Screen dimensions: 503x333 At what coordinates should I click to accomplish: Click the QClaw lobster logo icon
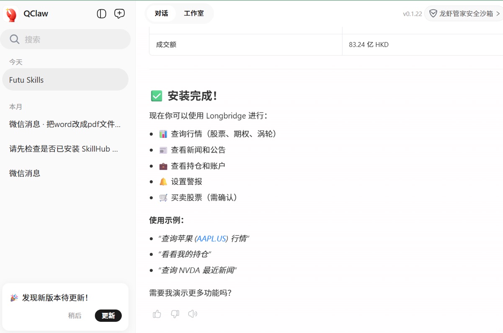point(11,14)
